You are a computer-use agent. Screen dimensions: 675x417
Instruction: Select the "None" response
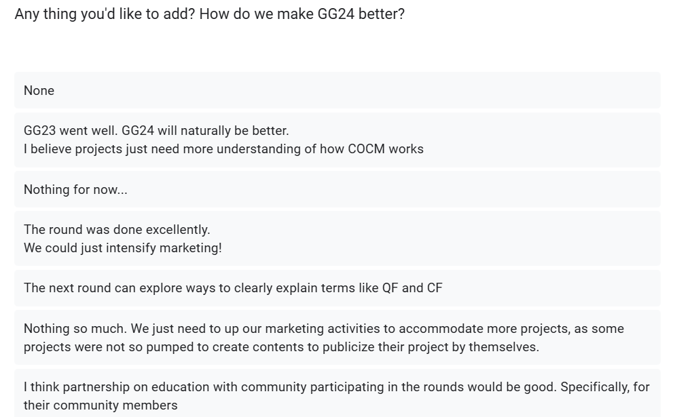39,91
